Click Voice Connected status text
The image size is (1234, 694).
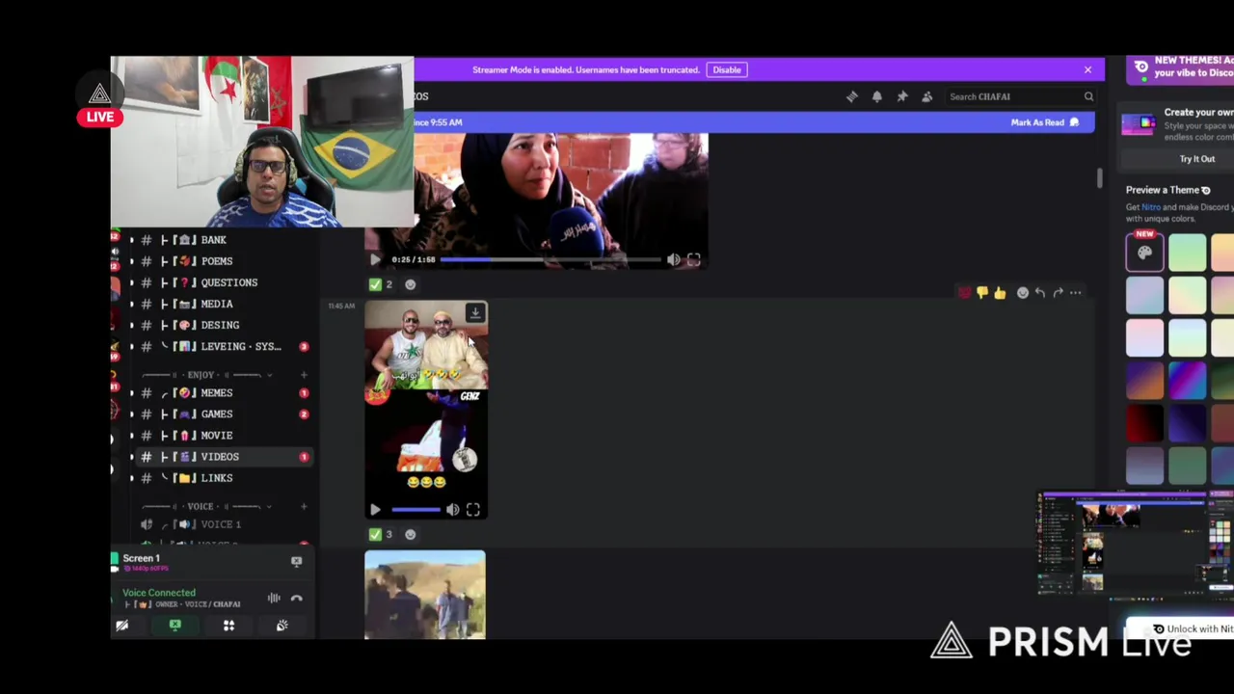tap(159, 593)
